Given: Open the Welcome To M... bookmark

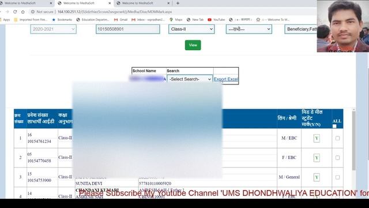Looking at the screenshot, I should [273, 20].
